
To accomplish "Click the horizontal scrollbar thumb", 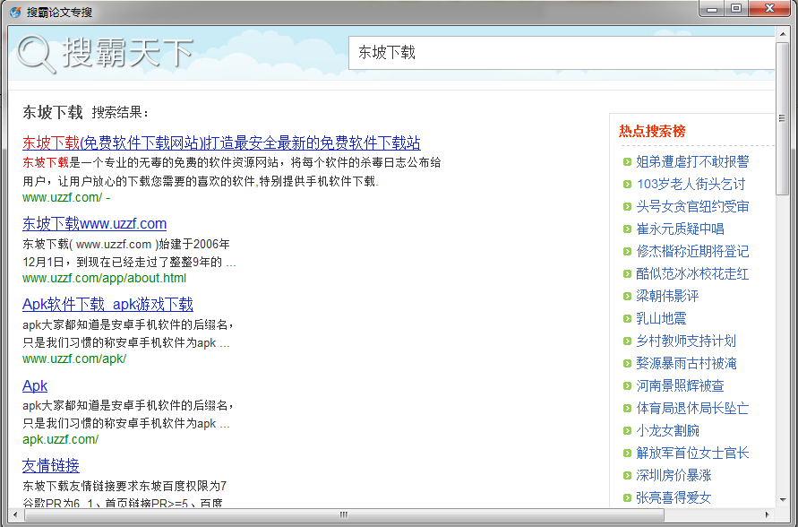I will [x=344, y=514].
